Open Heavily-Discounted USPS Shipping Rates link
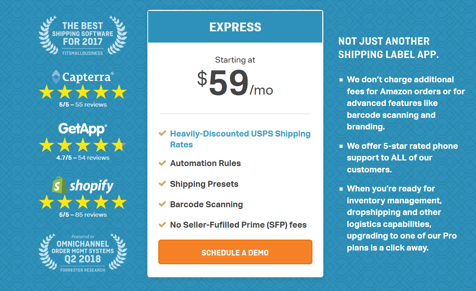Screen dimensions: 476x291 tap(240, 139)
